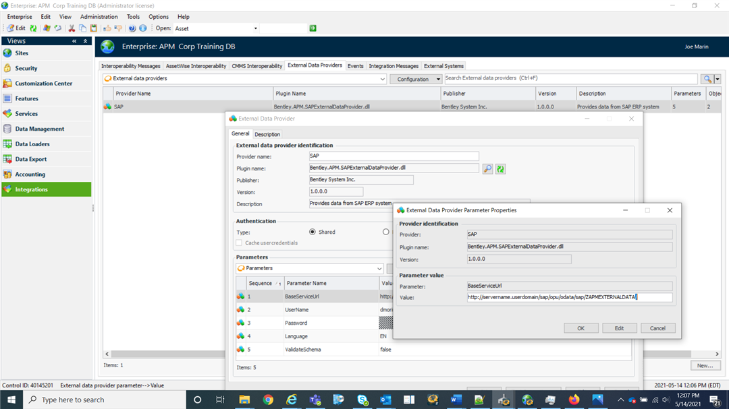Click the plugin browse magnifier icon
The image size is (729, 409).
pyautogui.click(x=487, y=169)
